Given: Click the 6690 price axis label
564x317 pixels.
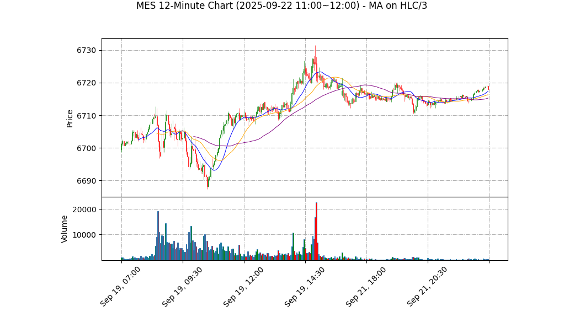Looking at the screenshot, I should coord(86,181).
